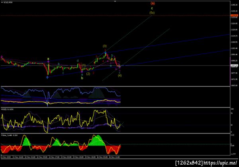
Task: Click the Fisher_Yur4ik indicator label
Action: [x=9, y=135]
